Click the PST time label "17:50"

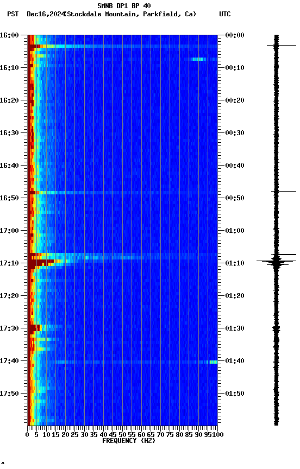click(x=9, y=394)
